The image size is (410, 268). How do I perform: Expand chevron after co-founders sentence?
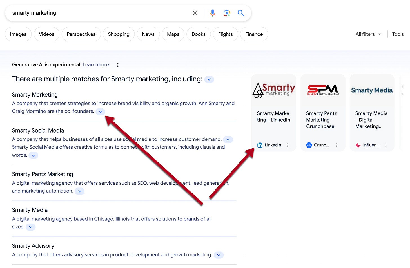[100, 112]
